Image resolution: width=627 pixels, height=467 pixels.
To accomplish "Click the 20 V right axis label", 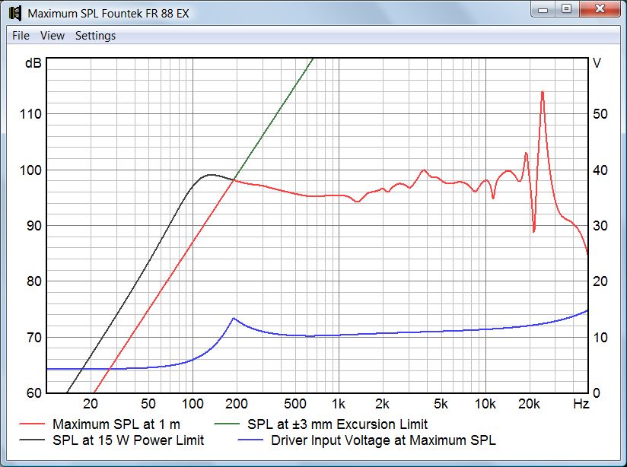I will pos(600,281).
